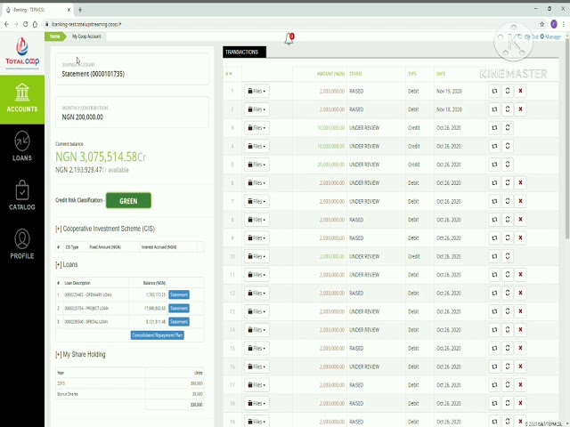Click monthly contribution NGN 200,000.00
The image size is (570, 427).
[83, 117]
